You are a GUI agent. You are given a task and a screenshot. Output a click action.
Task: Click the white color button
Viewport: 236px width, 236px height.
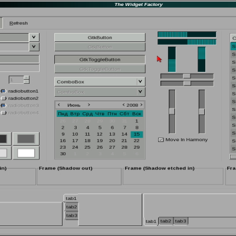click(26, 153)
